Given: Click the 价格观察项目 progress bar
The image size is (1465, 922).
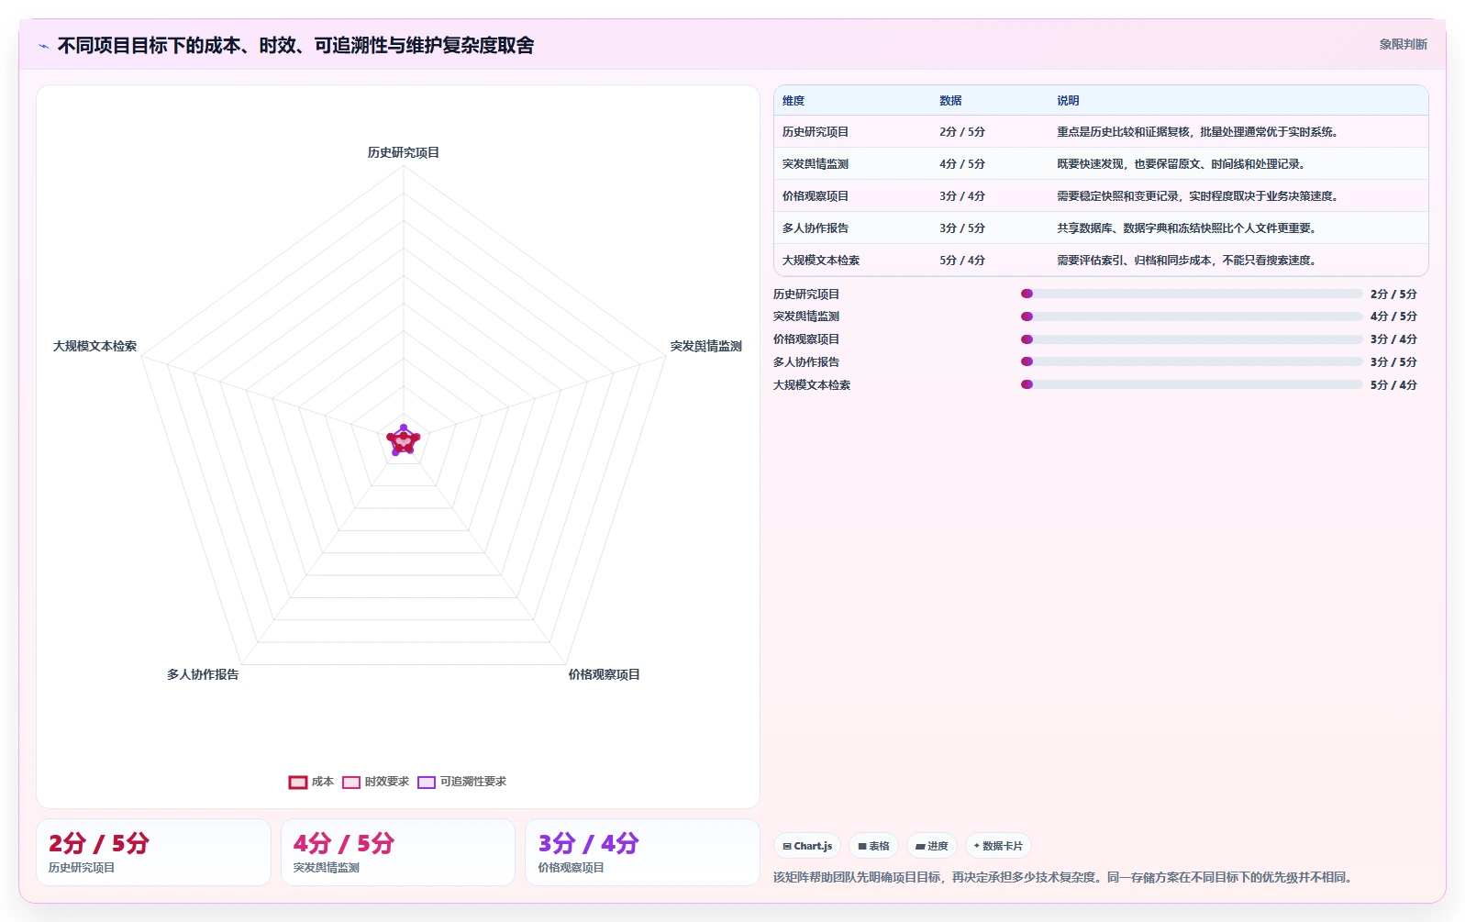Looking at the screenshot, I should (1192, 339).
